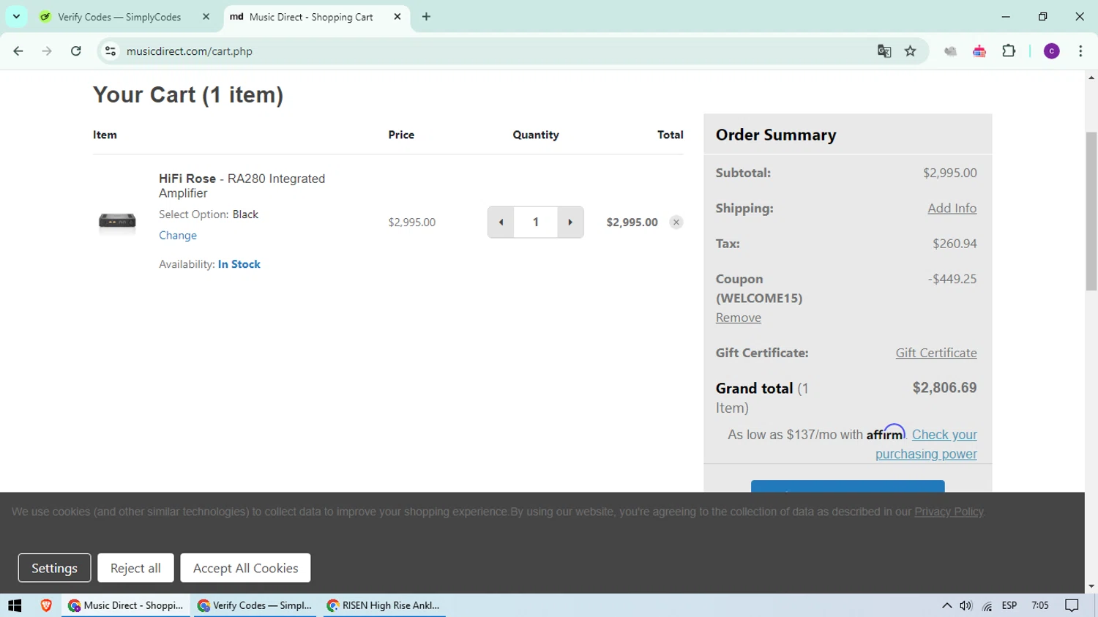This screenshot has width=1098, height=617.
Task: Click the page vertical scrollbar
Action: coord(1091,212)
